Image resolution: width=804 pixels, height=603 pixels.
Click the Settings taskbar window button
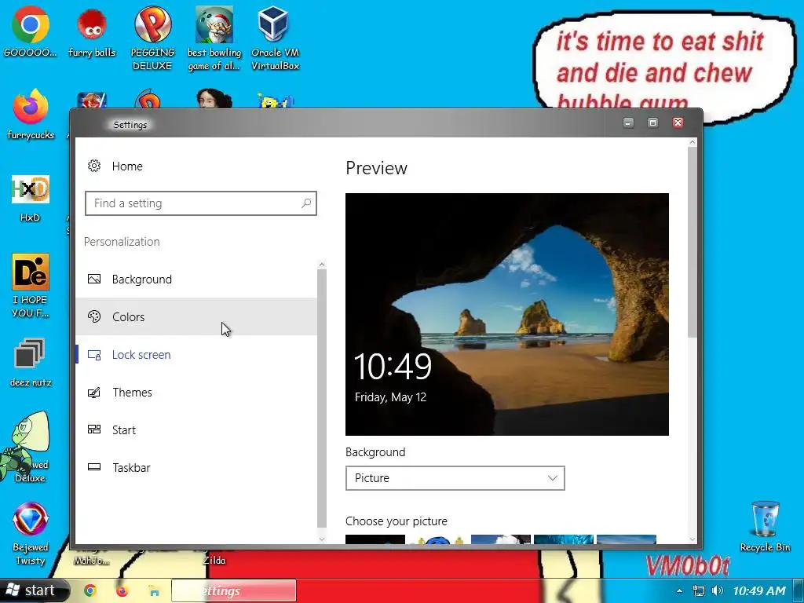(233, 590)
